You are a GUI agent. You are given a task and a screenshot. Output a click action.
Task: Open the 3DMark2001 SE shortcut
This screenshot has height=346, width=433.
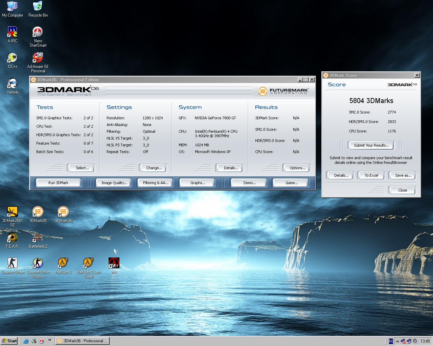point(13,217)
